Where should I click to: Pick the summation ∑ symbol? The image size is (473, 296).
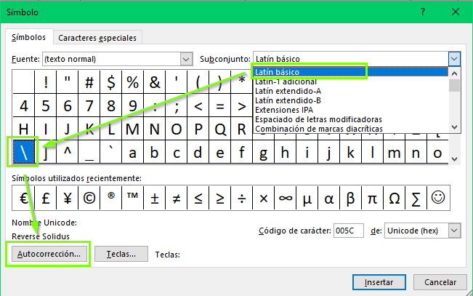(416, 198)
